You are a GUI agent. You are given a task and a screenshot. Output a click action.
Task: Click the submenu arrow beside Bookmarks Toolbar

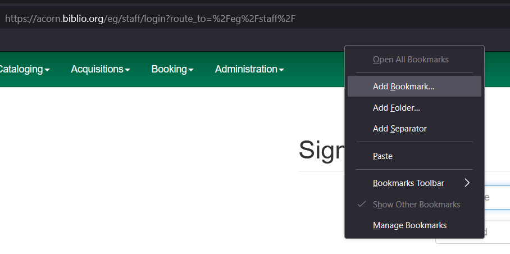tap(467, 183)
